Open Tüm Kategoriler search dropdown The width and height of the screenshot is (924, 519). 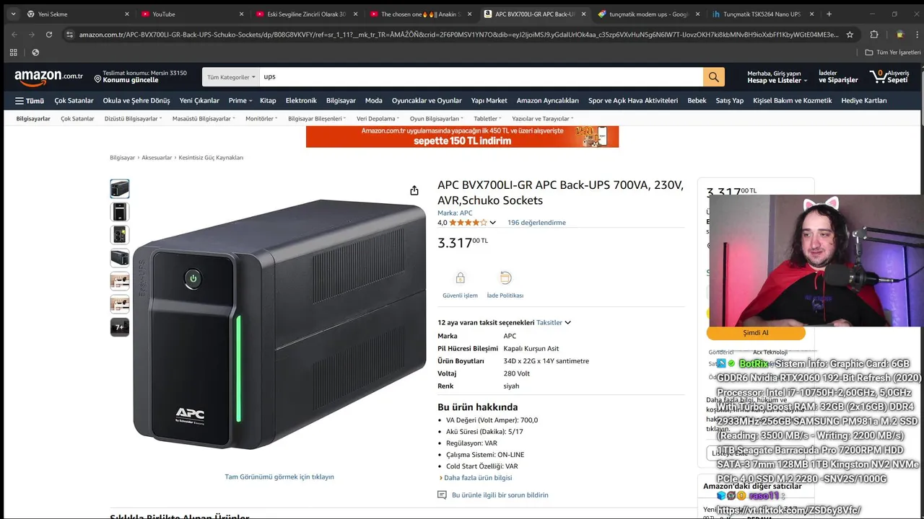tap(231, 76)
